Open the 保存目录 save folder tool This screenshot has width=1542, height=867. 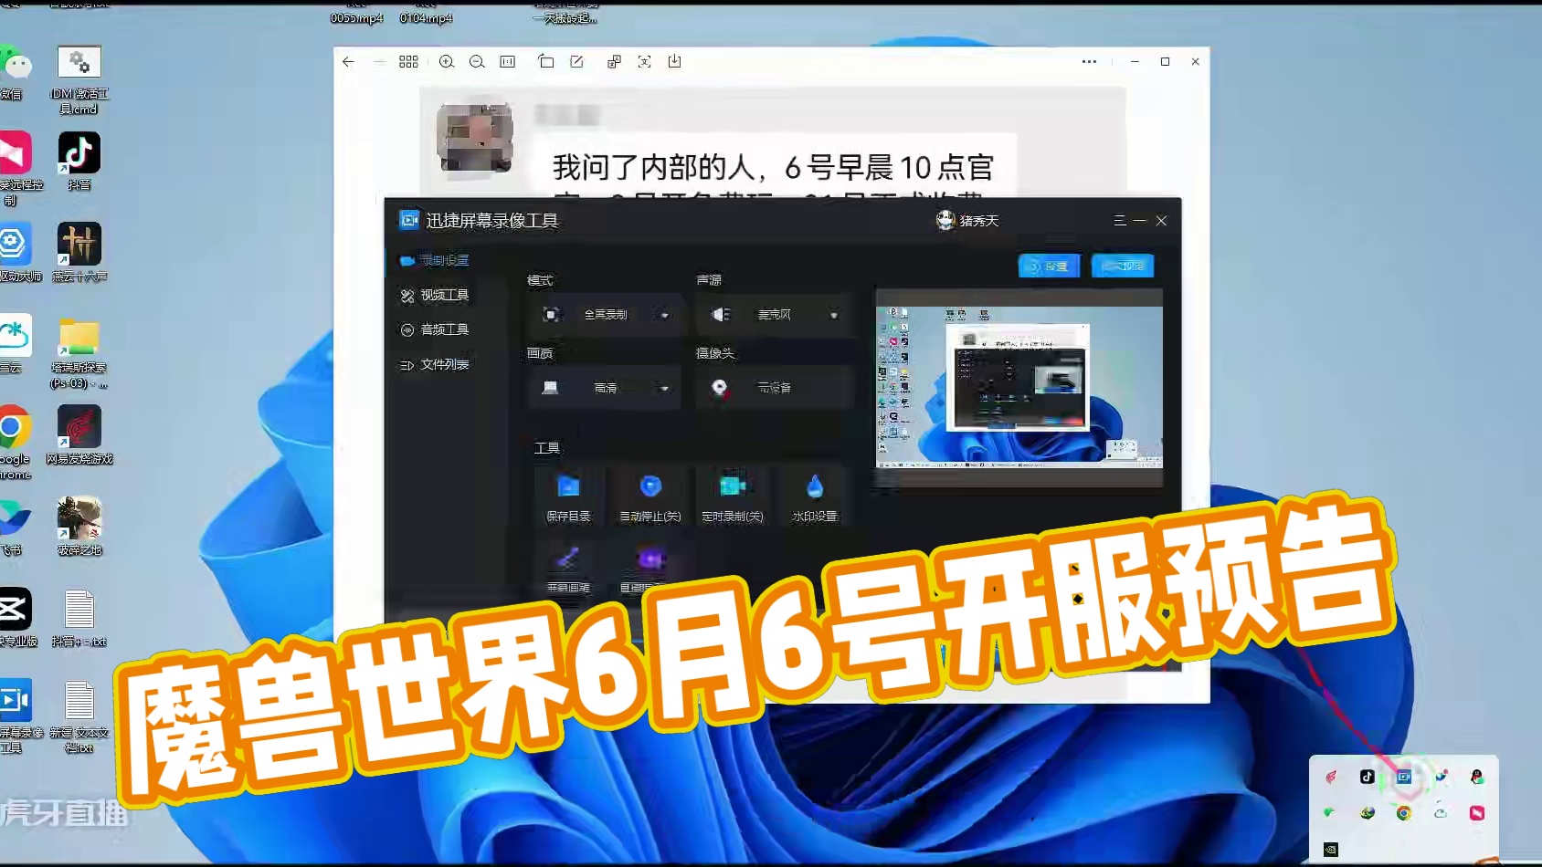[568, 496]
